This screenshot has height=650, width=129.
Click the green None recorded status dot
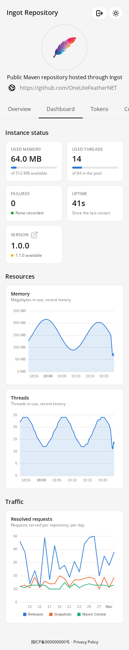tap(12, 213)
